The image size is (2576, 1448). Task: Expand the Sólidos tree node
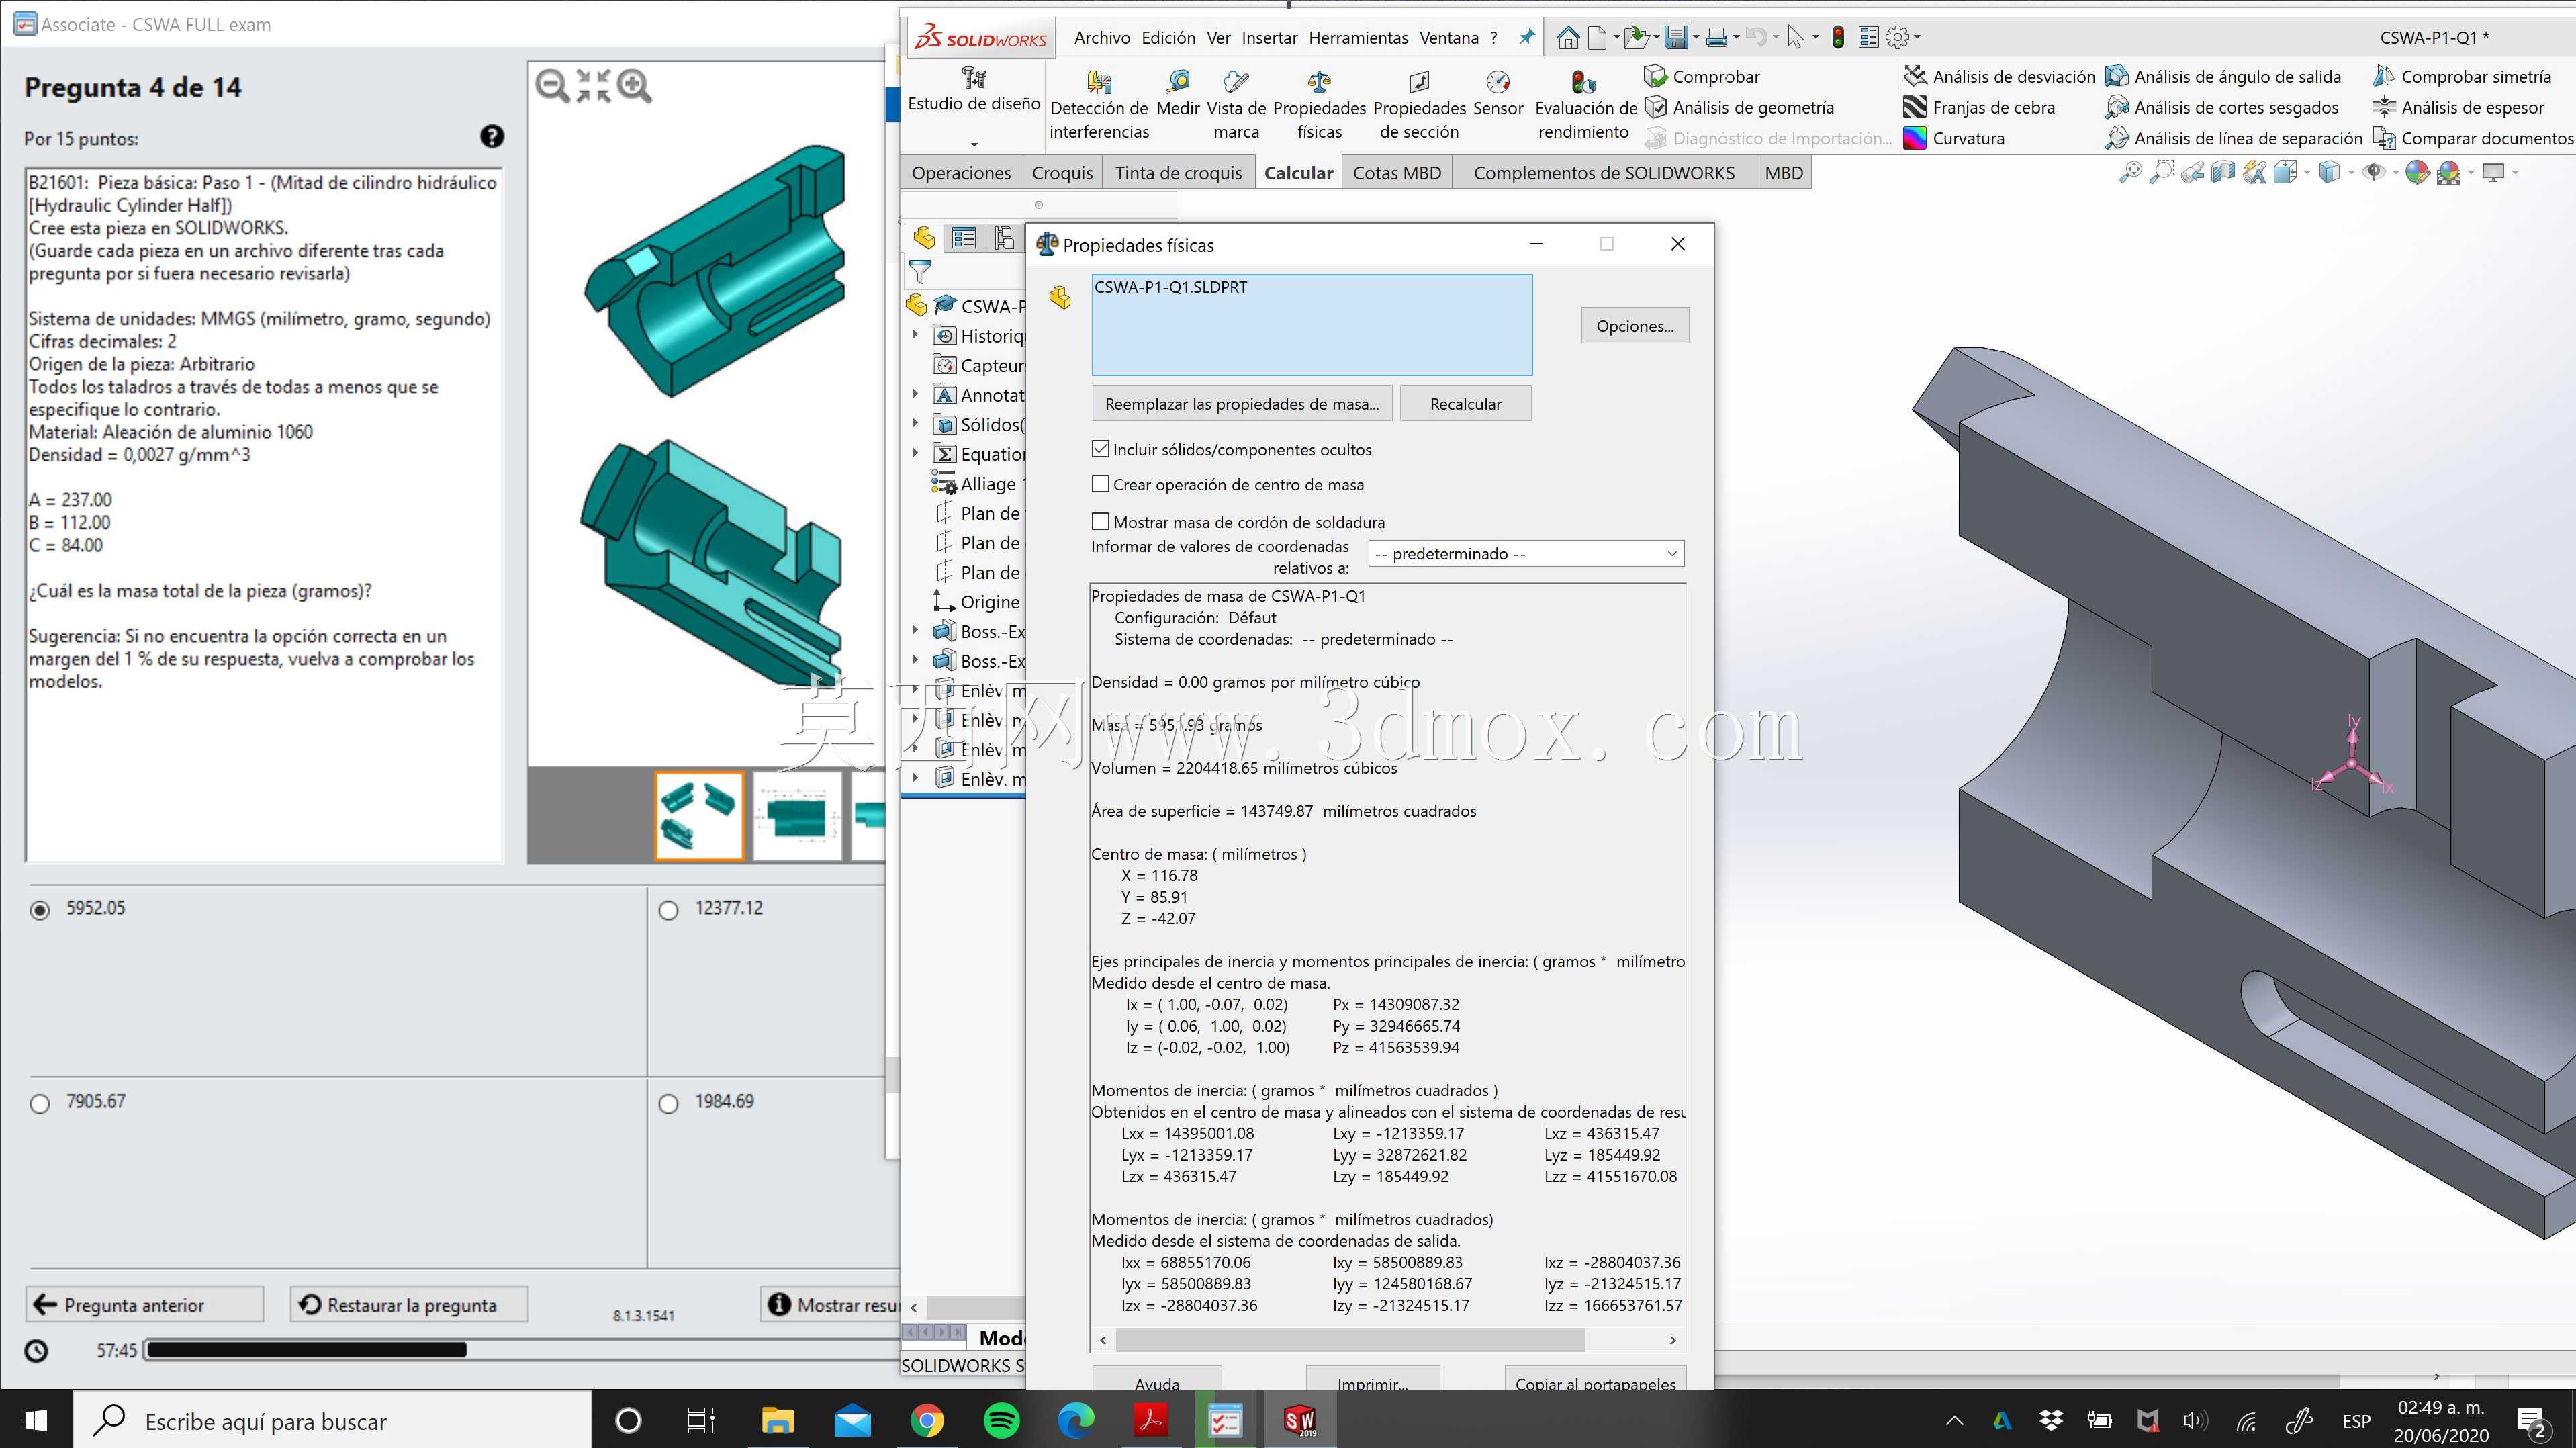[915, 424]
